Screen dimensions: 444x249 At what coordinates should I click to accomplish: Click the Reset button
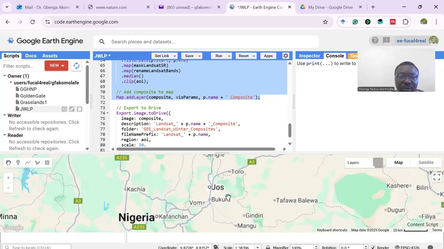click(x=244, y=56)
